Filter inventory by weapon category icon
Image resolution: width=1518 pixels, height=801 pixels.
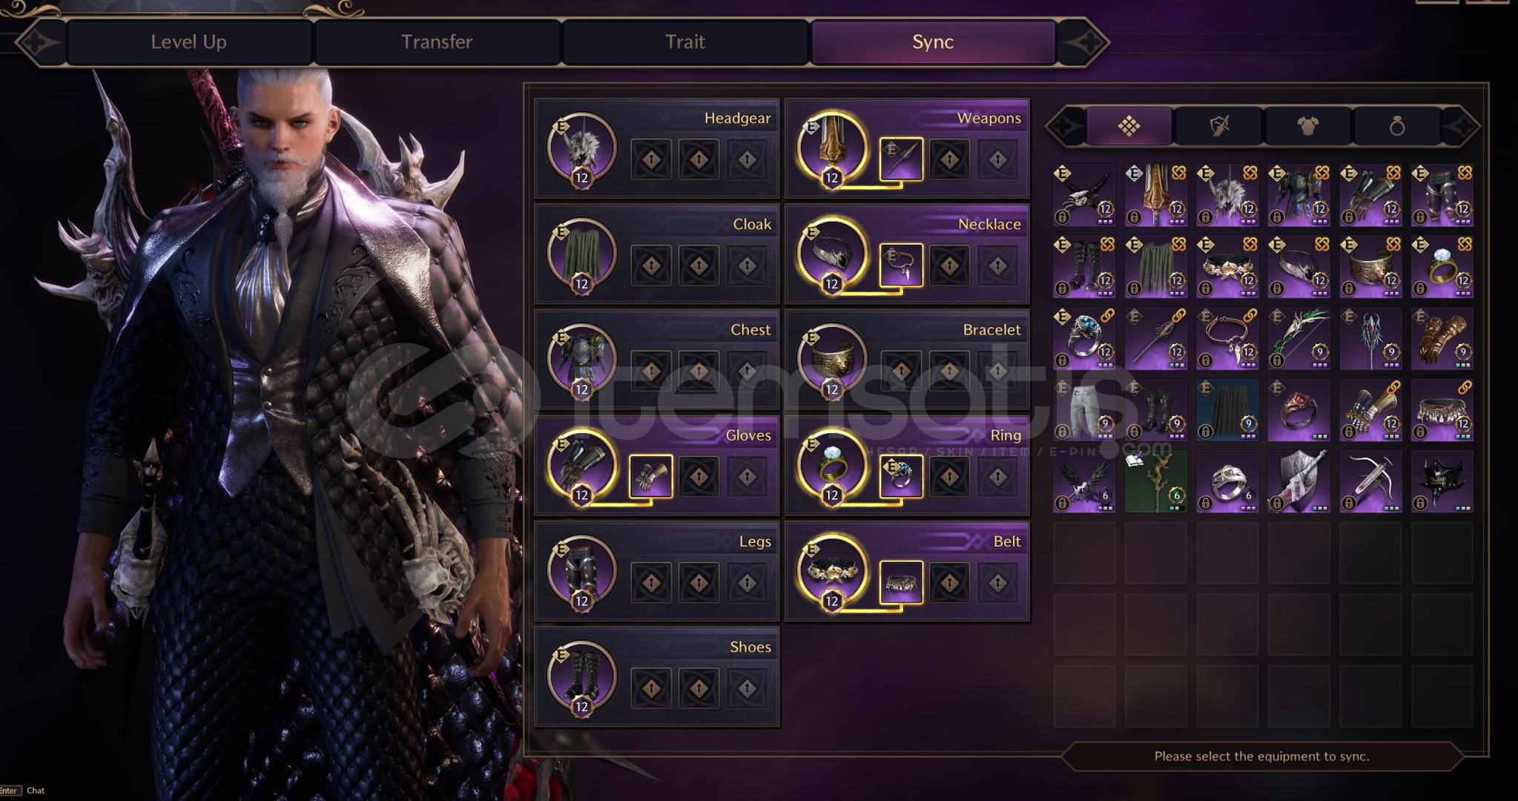pyautogui.click(x=1219, y=126)
